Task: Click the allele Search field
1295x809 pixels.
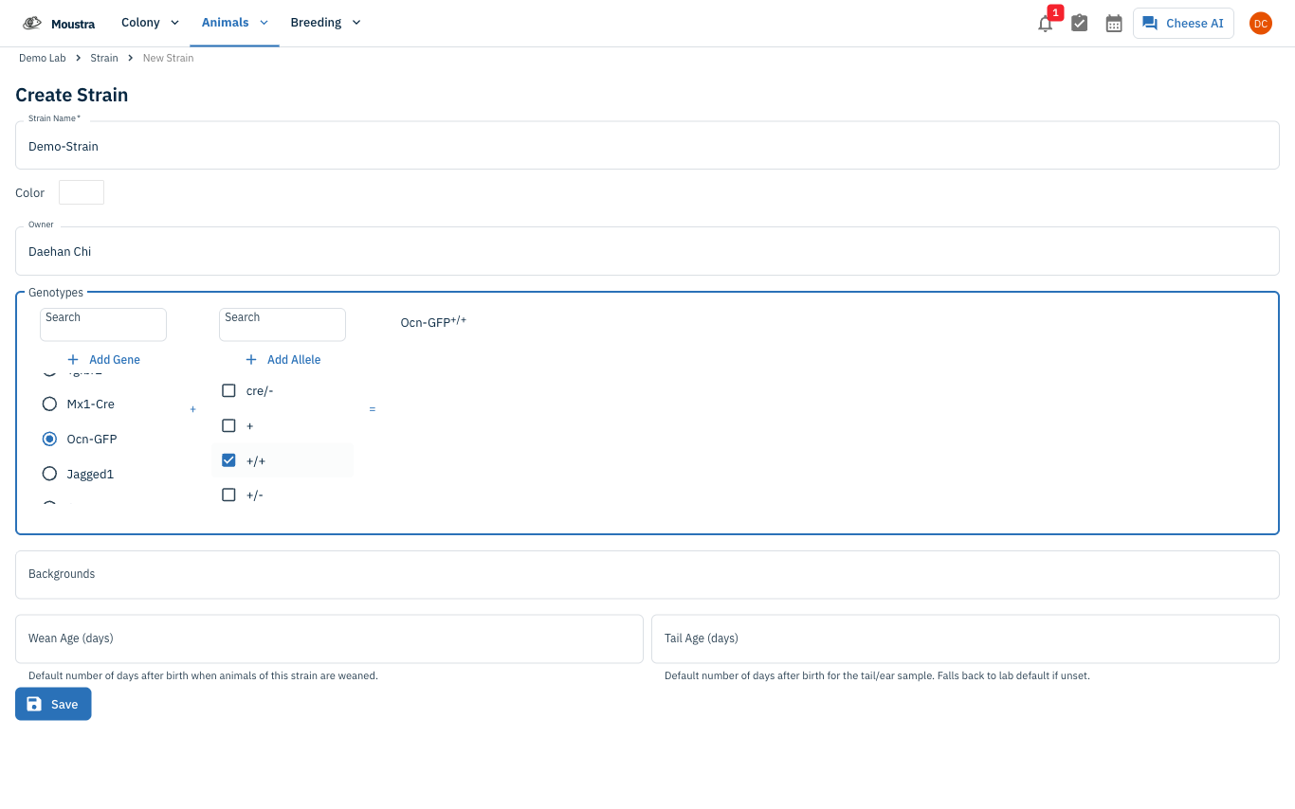Action: 283,324
